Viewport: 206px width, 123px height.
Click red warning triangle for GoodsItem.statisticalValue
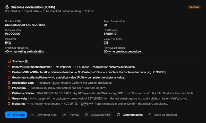tap(9, 77)
